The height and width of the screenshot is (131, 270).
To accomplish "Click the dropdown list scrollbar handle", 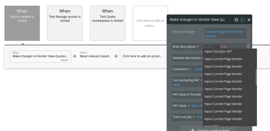I will 256,77.
